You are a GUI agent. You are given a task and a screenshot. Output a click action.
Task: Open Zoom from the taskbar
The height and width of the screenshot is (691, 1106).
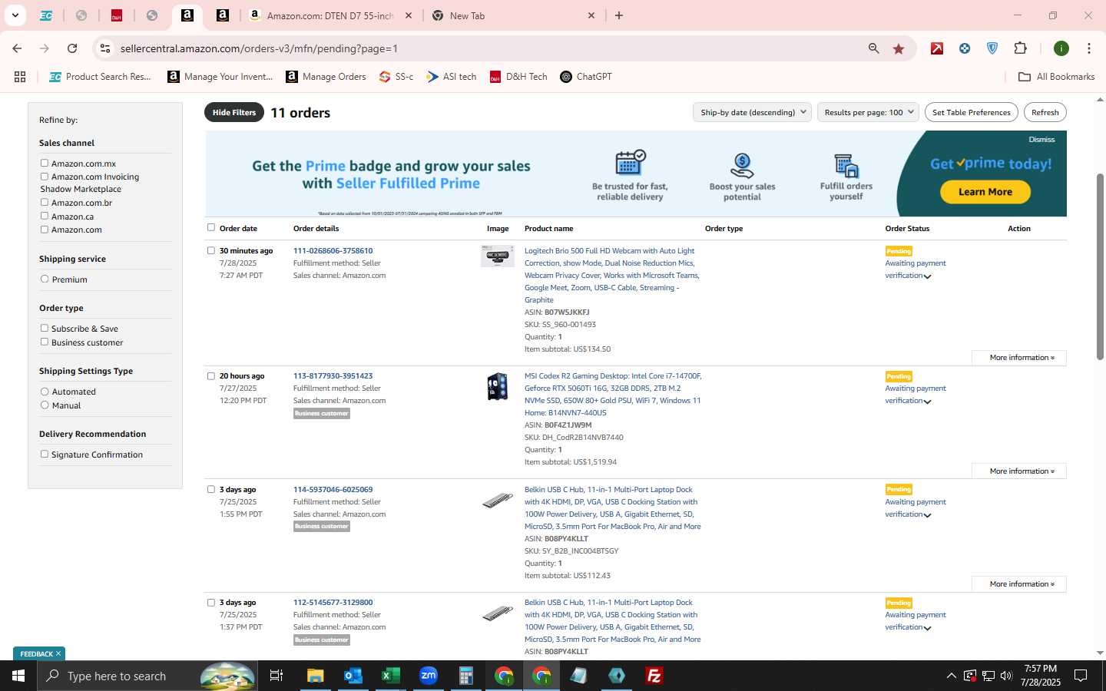[x=429, y=676]
